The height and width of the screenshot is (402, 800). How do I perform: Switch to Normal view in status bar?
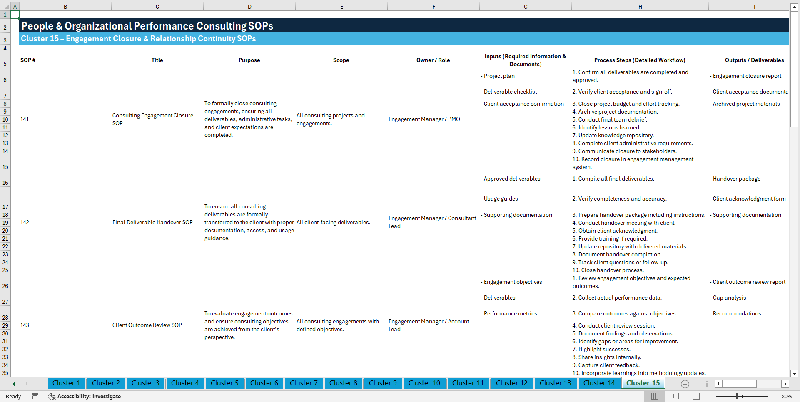[x=654, y=396]
